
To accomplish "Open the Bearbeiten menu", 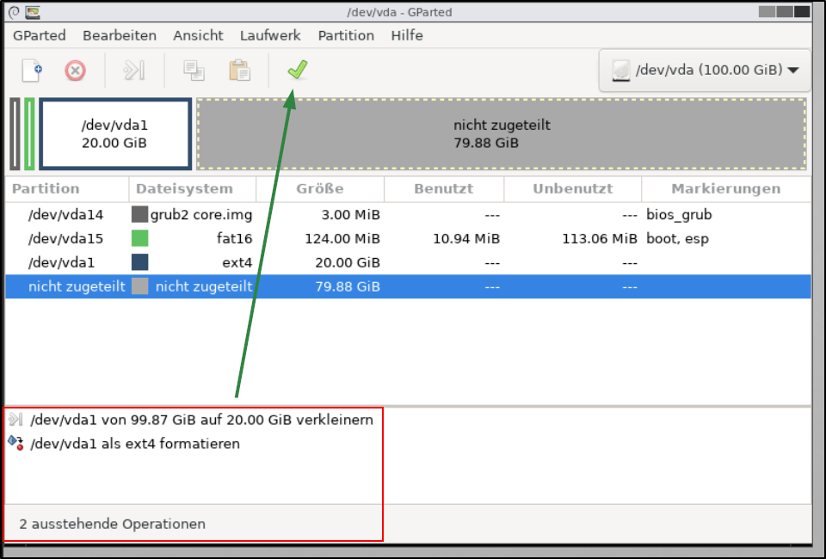I will 119,35.
